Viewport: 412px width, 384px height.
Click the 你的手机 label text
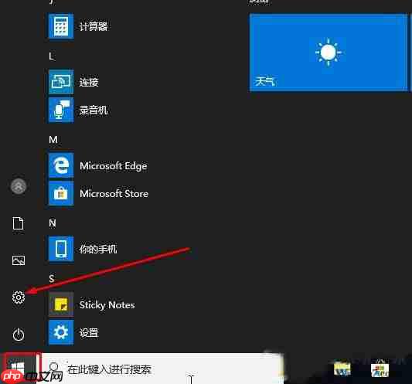pos(98,250)
